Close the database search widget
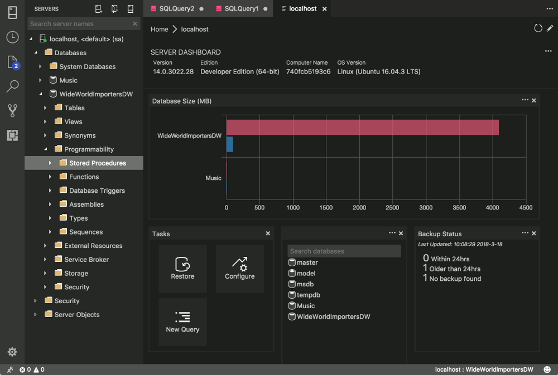The image size is (558, 375). coord(401,233)
